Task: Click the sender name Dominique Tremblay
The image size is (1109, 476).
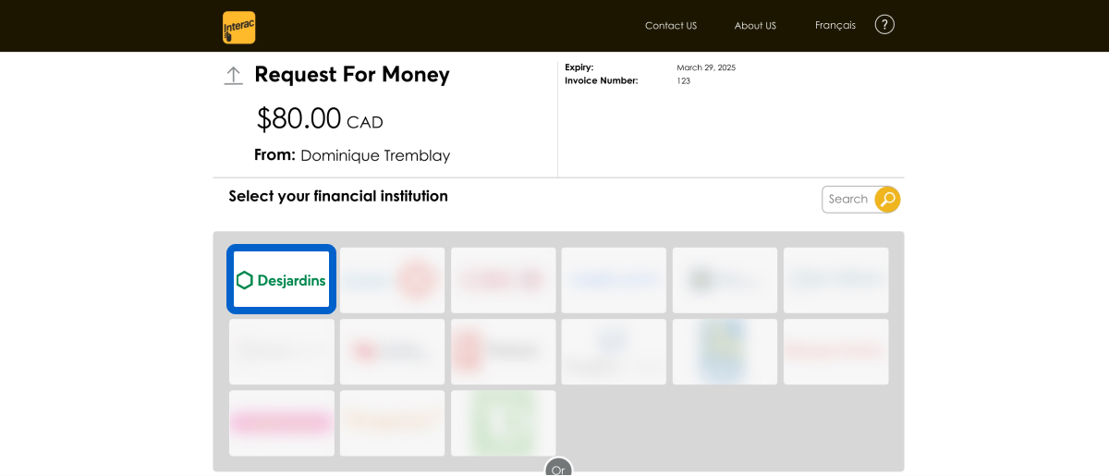Action: tap(375, 155)
